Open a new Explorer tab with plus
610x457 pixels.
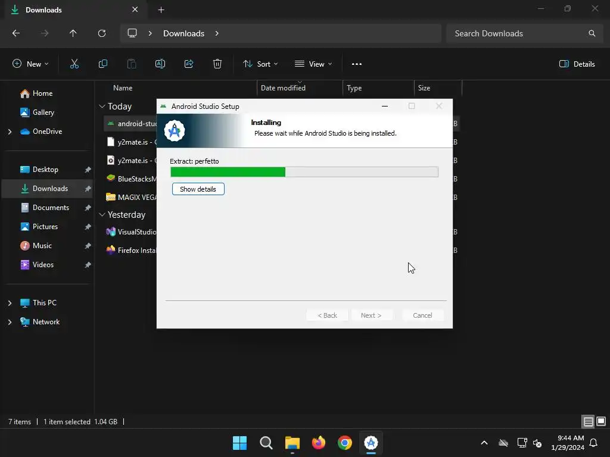[161, 10]
